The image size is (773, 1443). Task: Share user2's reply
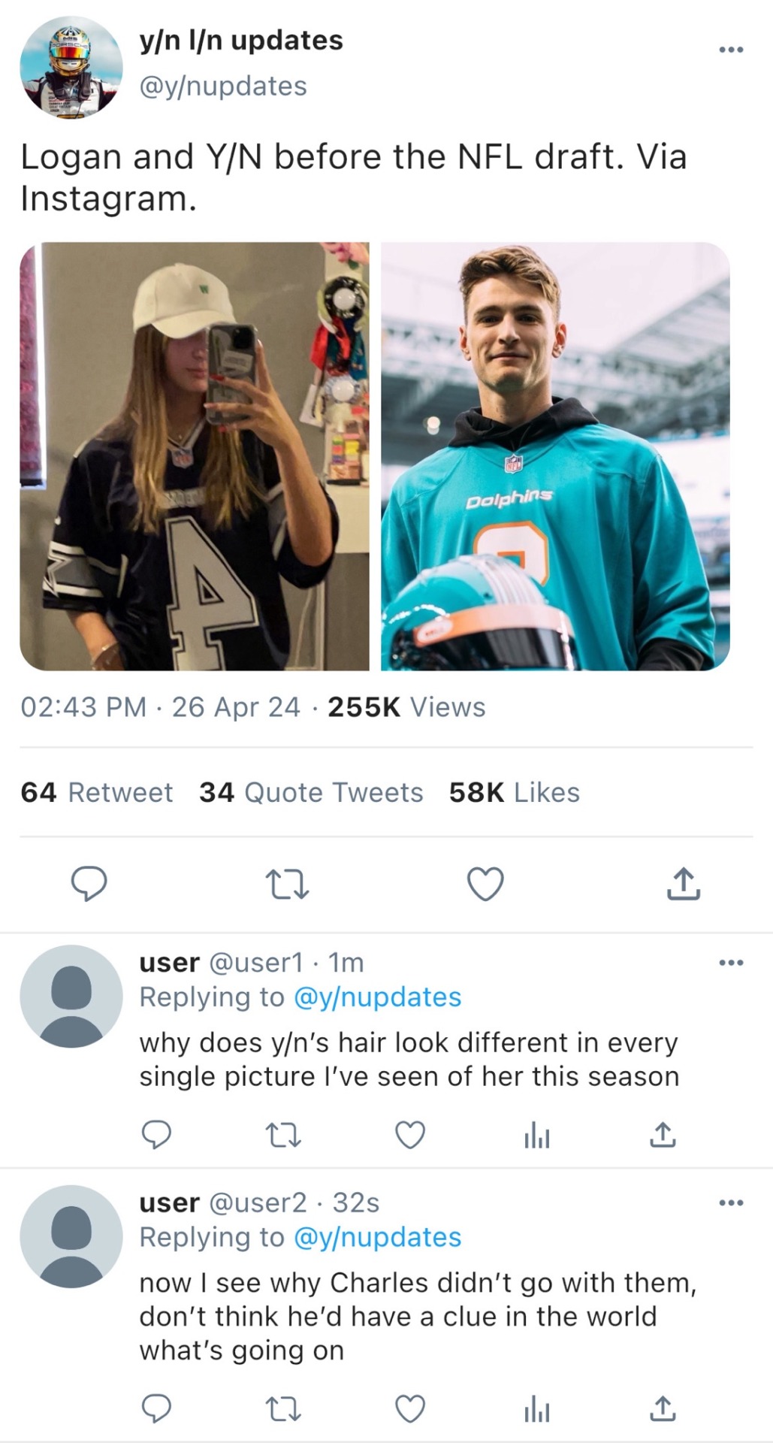pyautogui.click(x=662, y=1408)
